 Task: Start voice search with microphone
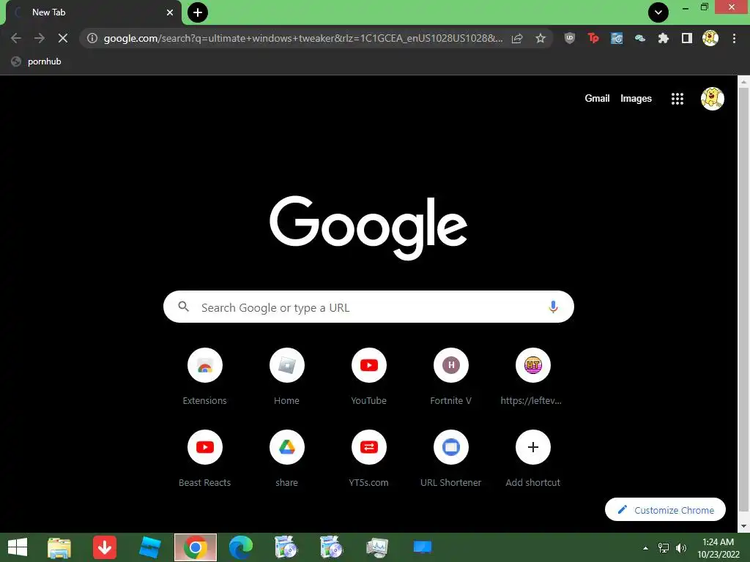point(553,307)
